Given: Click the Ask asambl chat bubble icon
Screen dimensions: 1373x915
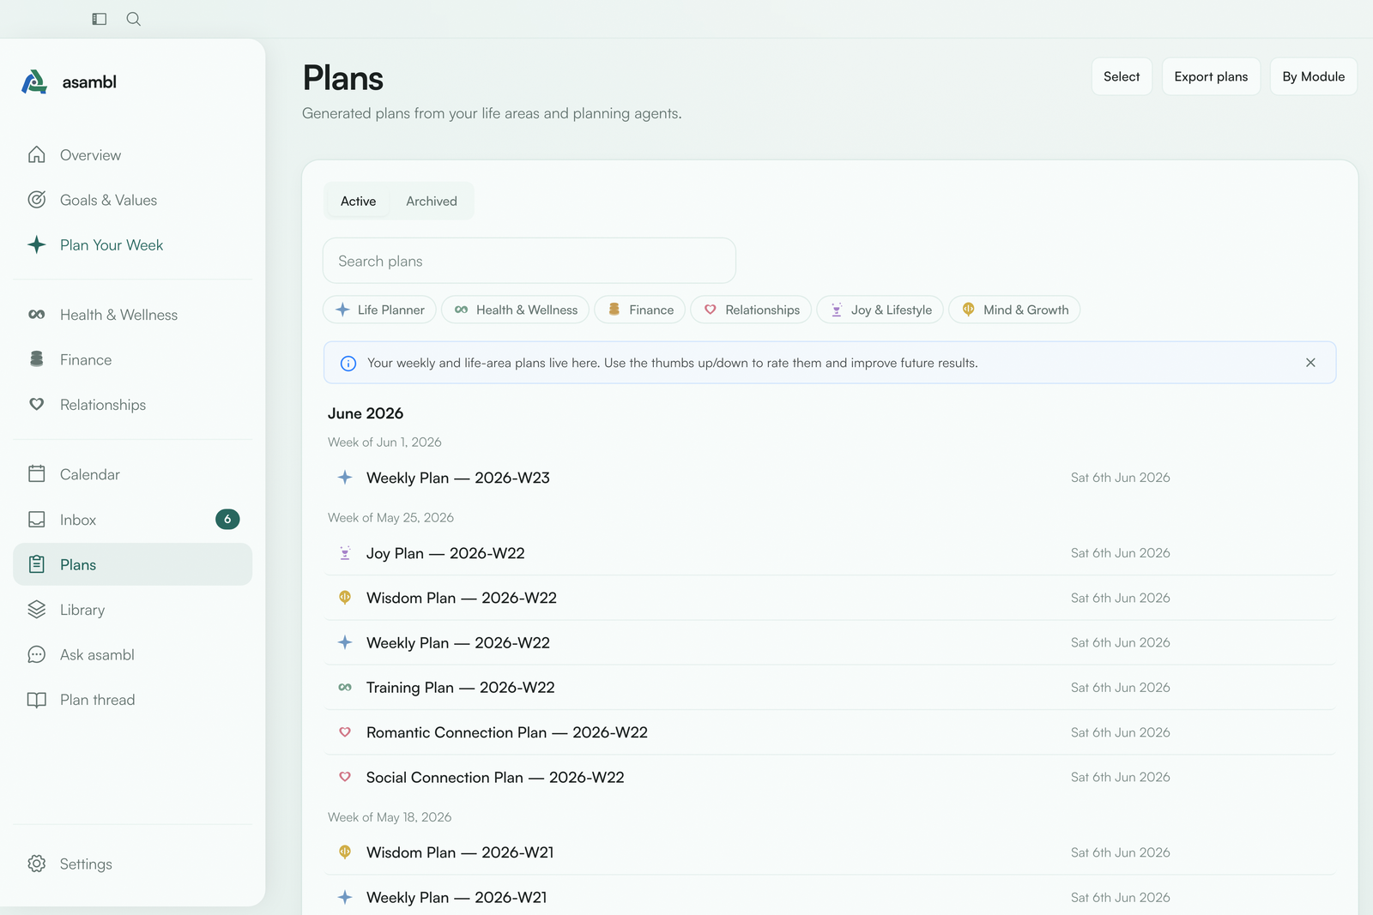Looking at the screenshot, I should point(37,654).
